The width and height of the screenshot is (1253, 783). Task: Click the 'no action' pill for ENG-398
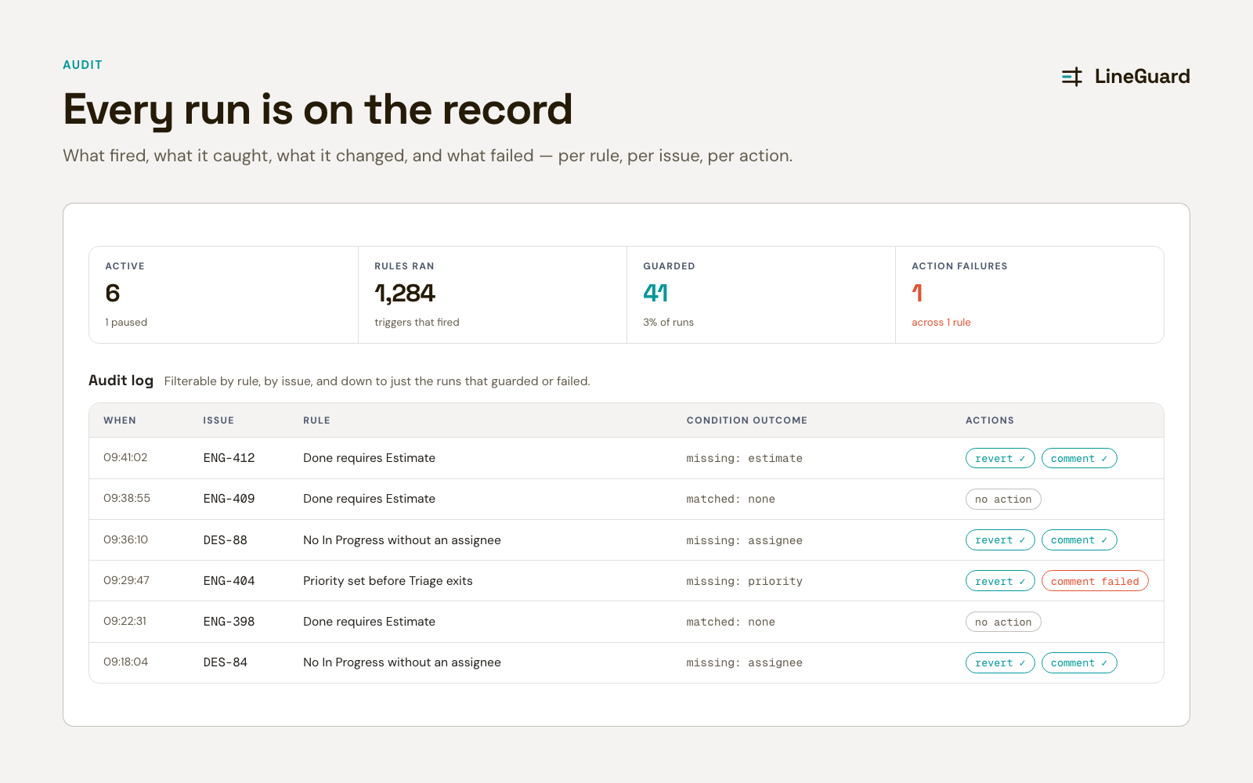(x=1003, y=622)
